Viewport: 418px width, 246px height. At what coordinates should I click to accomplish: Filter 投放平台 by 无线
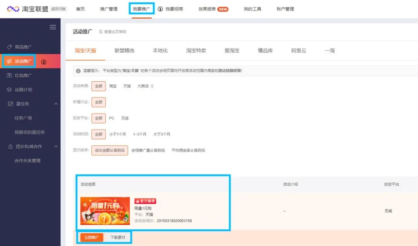click(125, 118)
